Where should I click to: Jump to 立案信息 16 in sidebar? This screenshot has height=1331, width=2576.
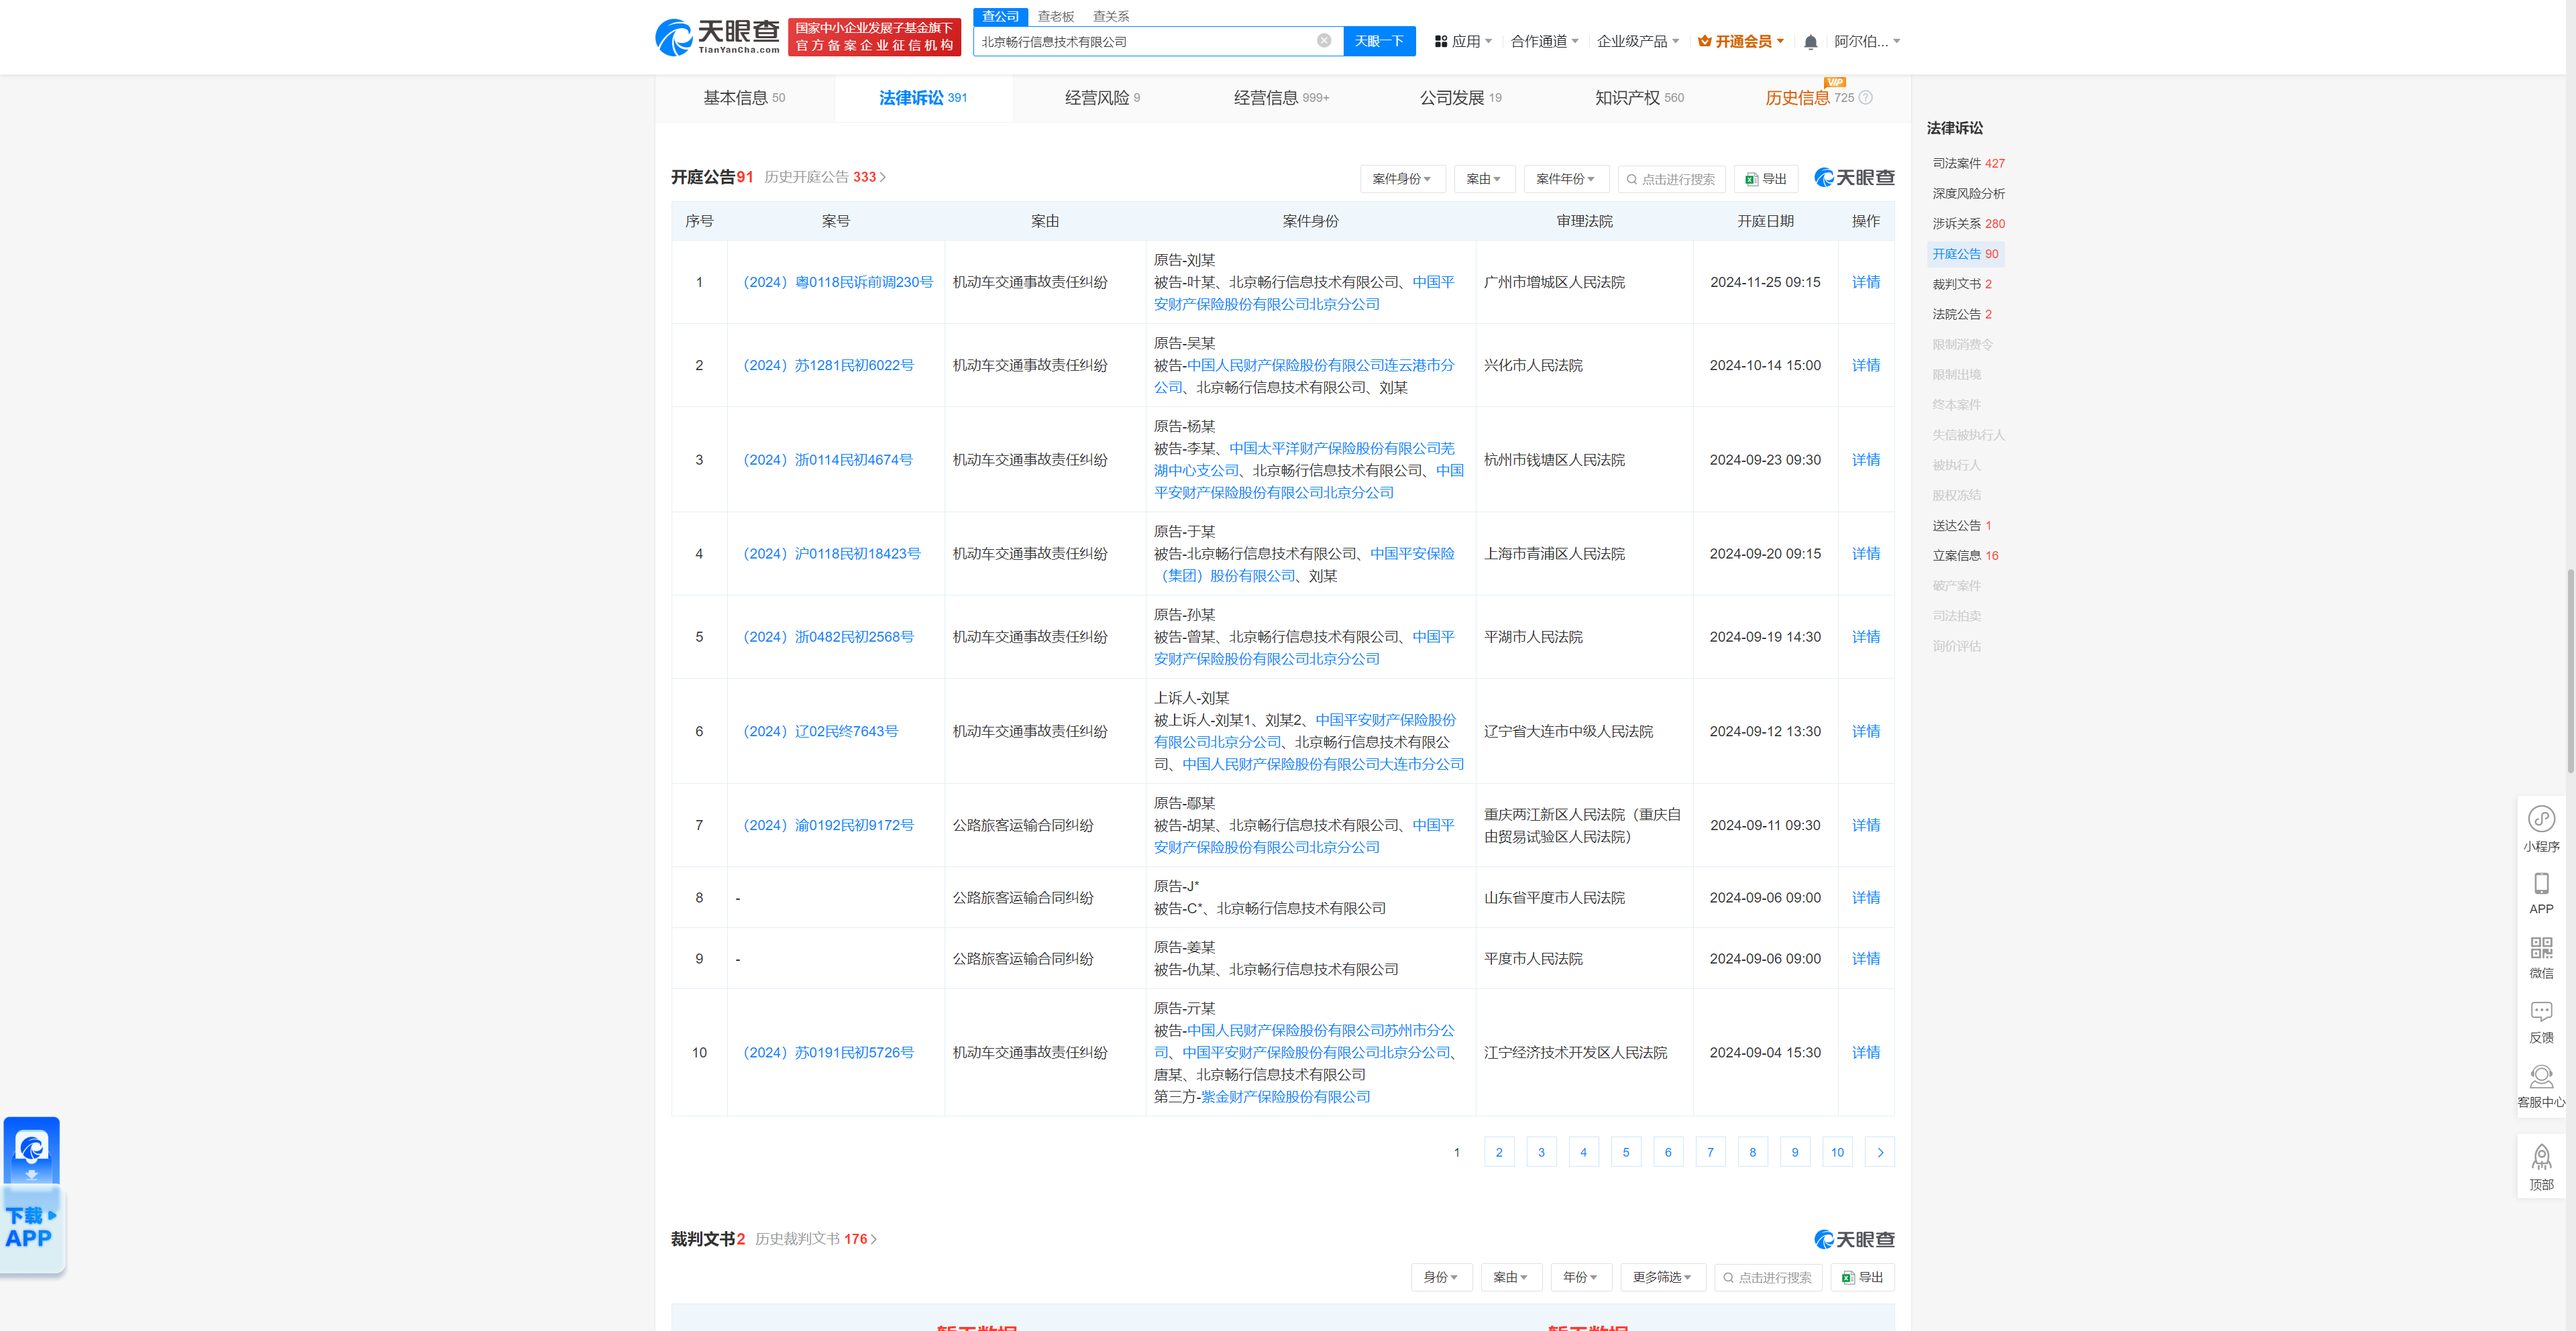click(x=1965, y=555)
